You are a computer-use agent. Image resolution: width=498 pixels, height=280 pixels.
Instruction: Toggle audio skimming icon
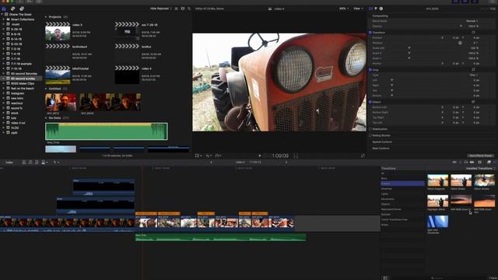(x=460, y=163)
